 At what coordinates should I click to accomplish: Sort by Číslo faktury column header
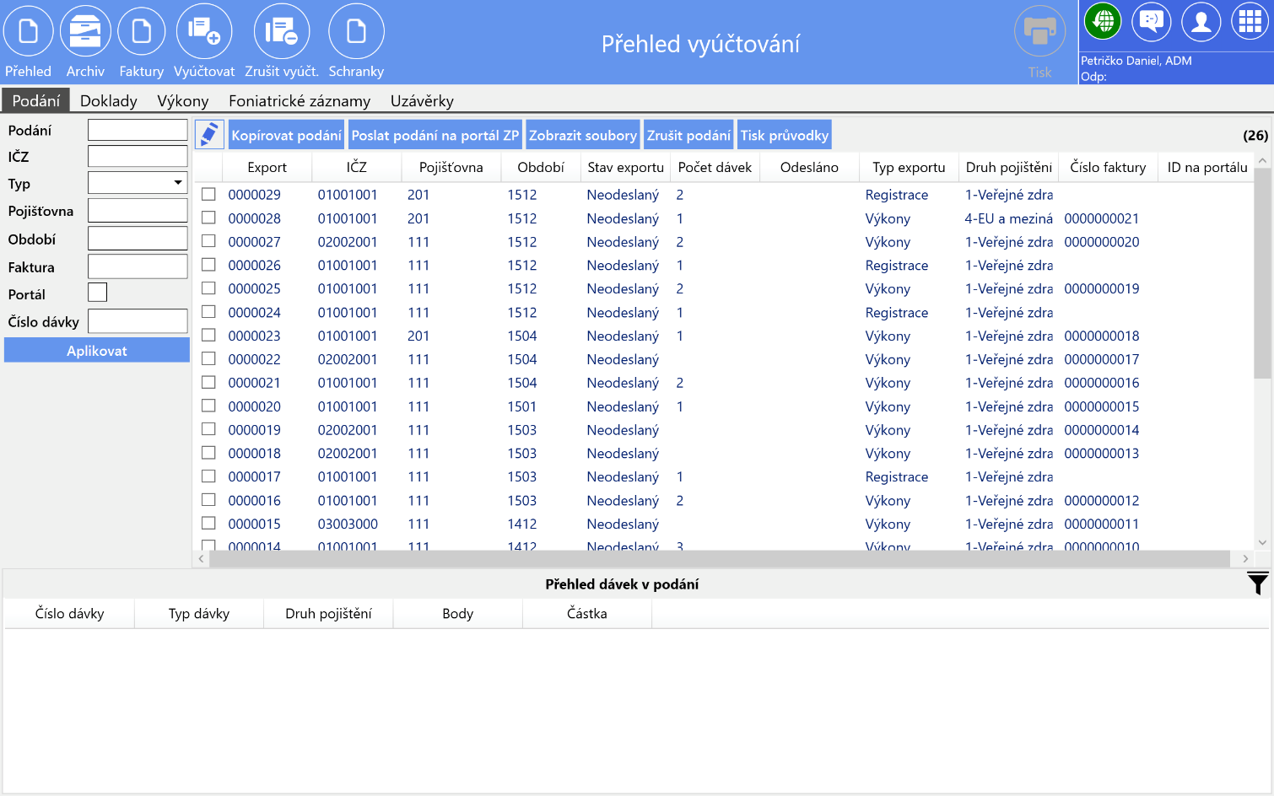(1108, 167)
